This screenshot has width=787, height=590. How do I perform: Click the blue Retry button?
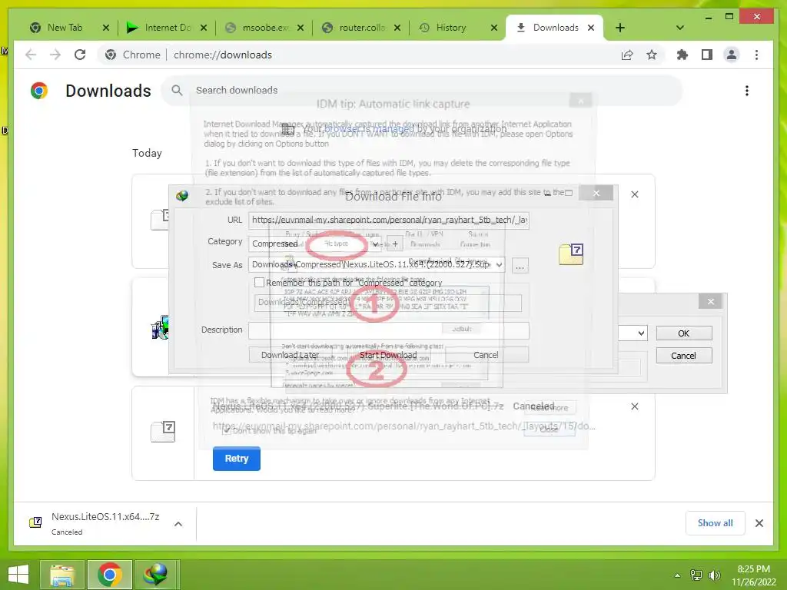point(237,459)
